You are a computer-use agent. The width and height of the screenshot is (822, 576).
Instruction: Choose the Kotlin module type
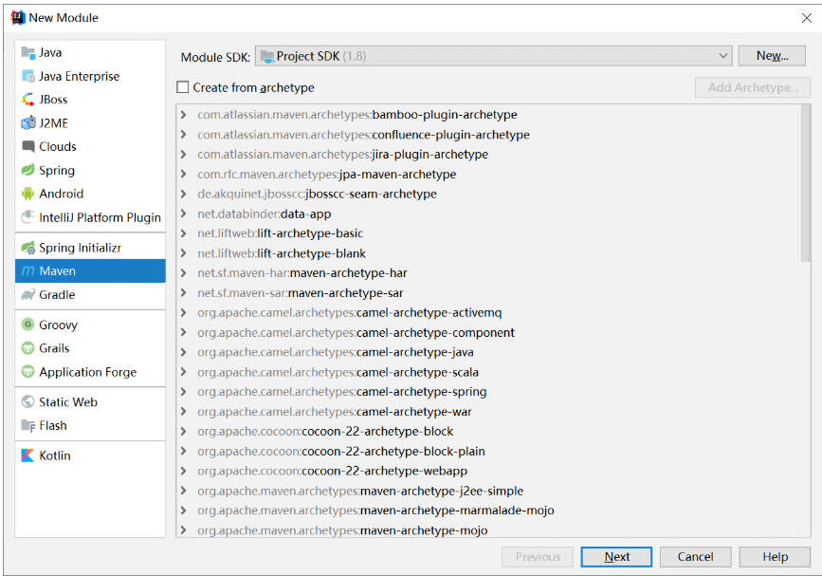tap(90, 455)
